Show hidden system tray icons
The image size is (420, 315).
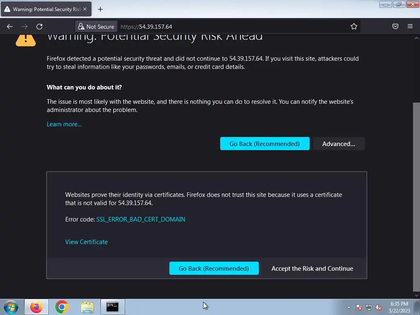coord(349,307)
